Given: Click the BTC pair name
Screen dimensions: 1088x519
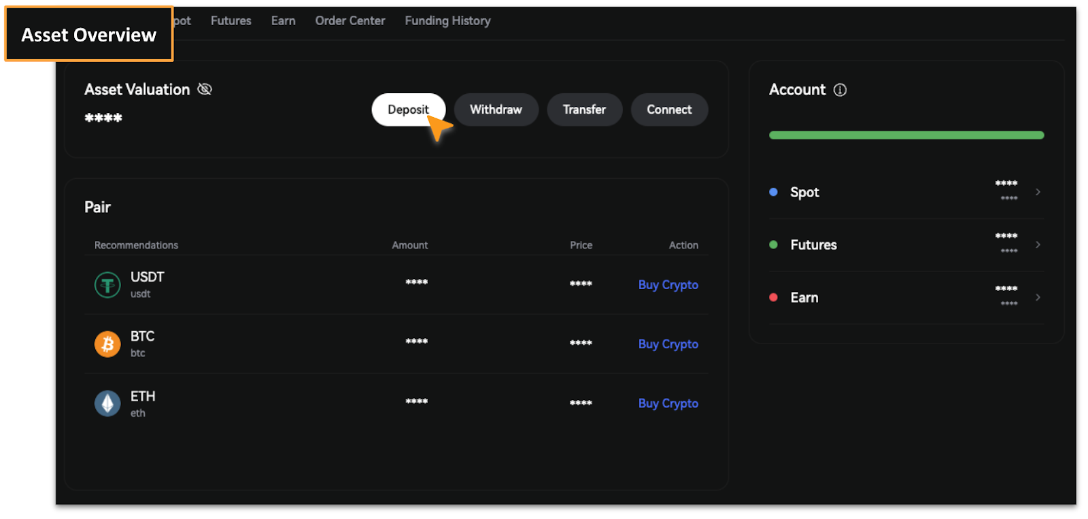Looking at the screenshot, I should (142, 336).
